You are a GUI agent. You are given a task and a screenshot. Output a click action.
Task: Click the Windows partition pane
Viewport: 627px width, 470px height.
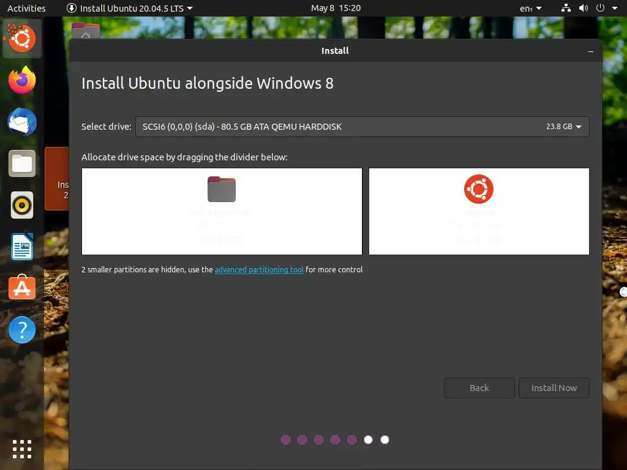[222, 211]
